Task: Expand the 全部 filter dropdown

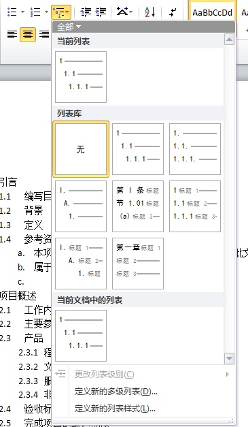Action: click(x=69, y=27)
